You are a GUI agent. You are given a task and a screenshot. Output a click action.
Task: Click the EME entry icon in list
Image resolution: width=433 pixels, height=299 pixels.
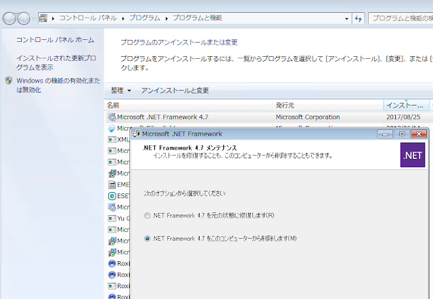pos(112,185)
